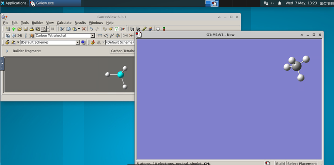334x165 pixels.
Task: Toggle the Element Fragment builder tool
Action: coord(8,36)
